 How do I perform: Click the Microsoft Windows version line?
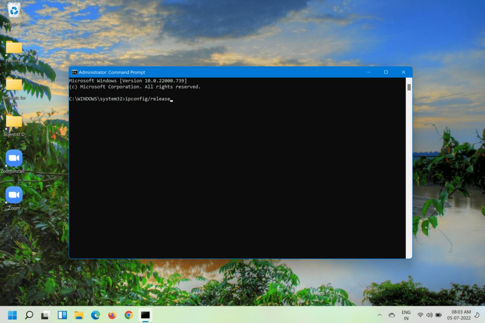(128, 80)
